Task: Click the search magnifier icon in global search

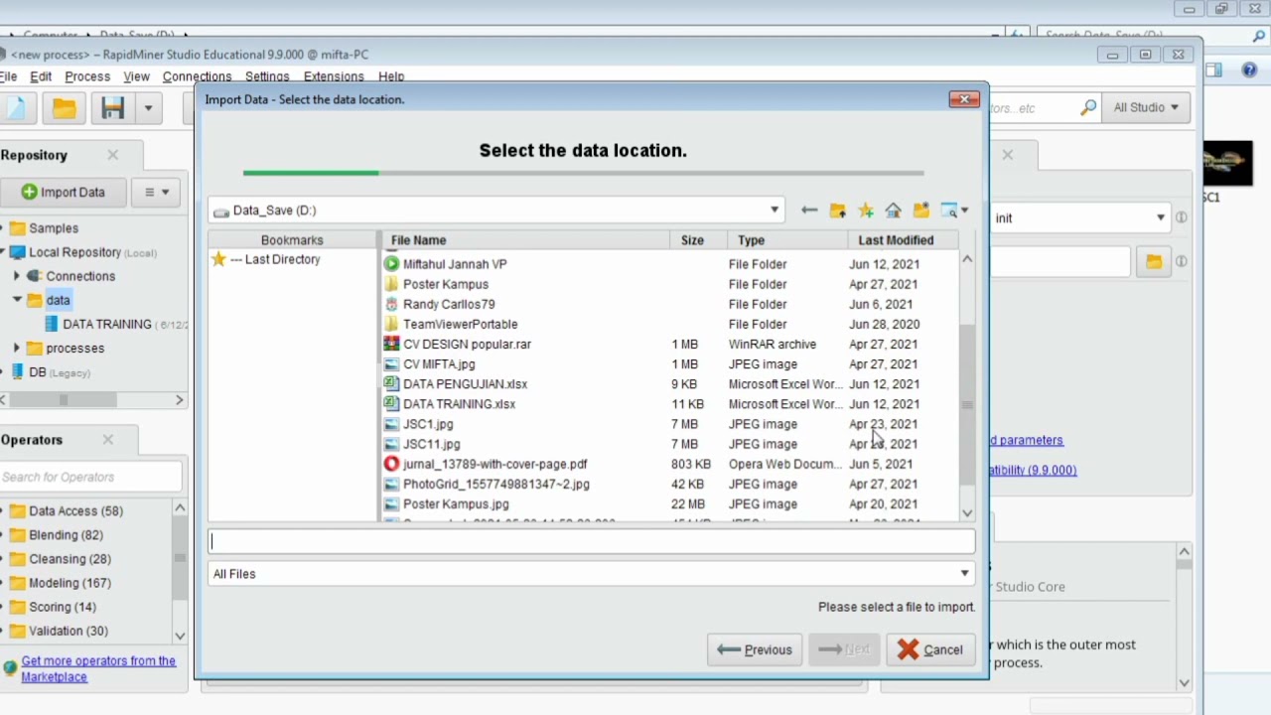Action: click(1089, 107)
